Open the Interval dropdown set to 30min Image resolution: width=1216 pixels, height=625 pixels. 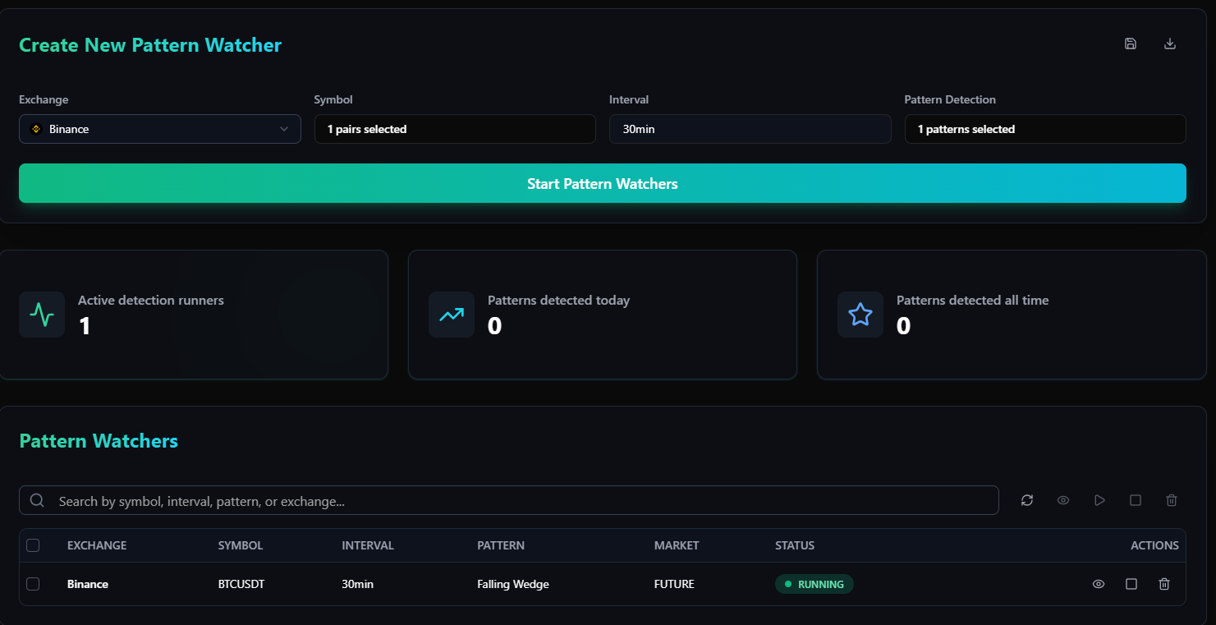[x=750, y=129]
